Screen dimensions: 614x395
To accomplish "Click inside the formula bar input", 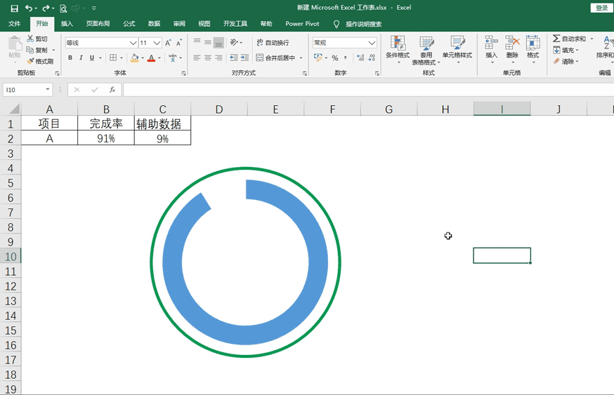I will [x=368, y=90].
